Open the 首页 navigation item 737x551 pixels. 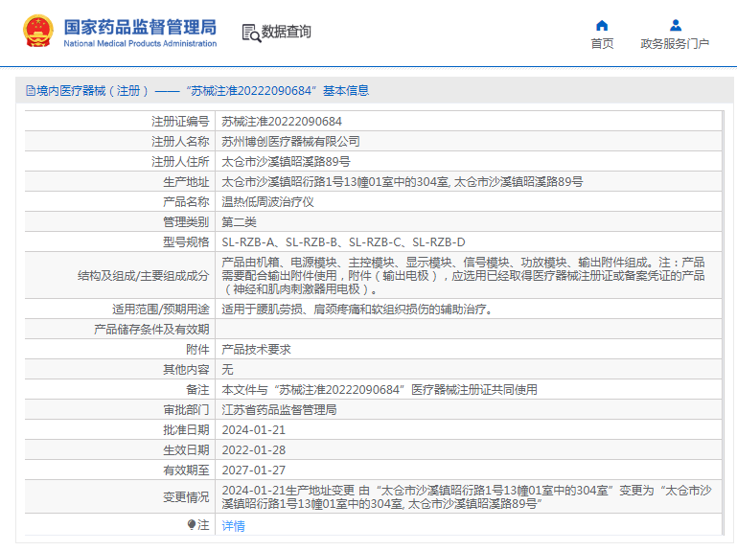coord(602,44)
